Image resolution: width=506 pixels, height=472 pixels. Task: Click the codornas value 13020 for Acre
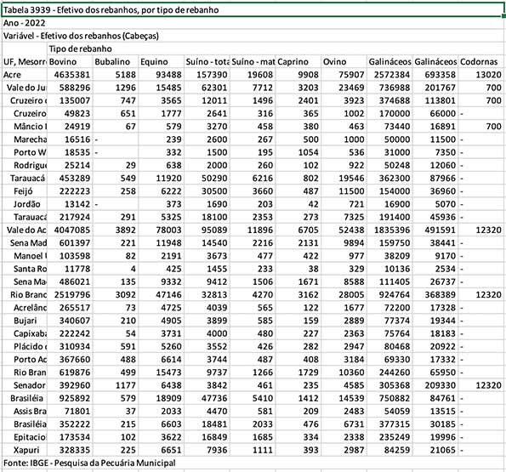(480, 75)
